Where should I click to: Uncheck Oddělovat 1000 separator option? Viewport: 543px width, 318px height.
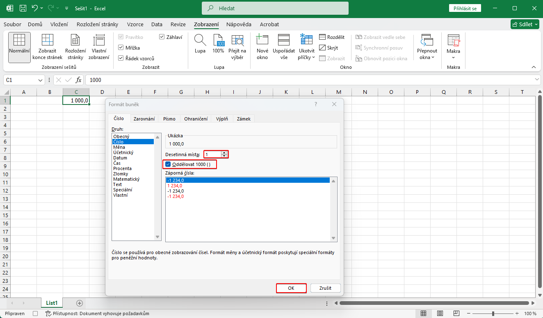click(168, 164)
